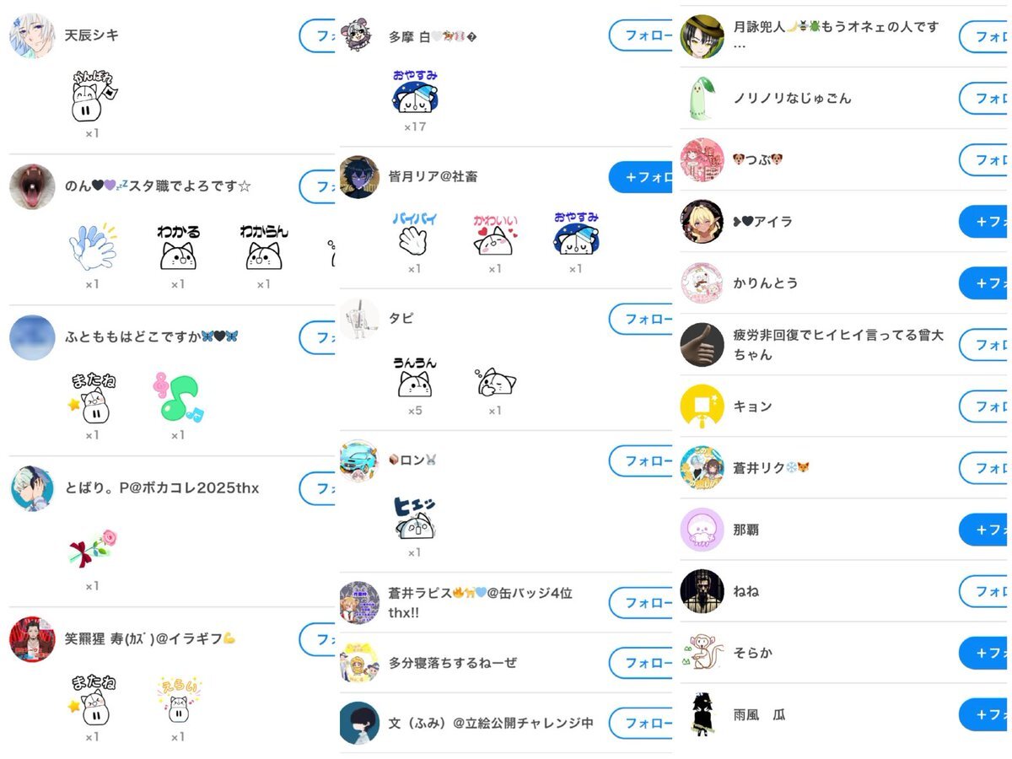Tap the ヒエッ cat sticker
Viewport: 1012px width, 759px height.
click(x=415, y=518)
